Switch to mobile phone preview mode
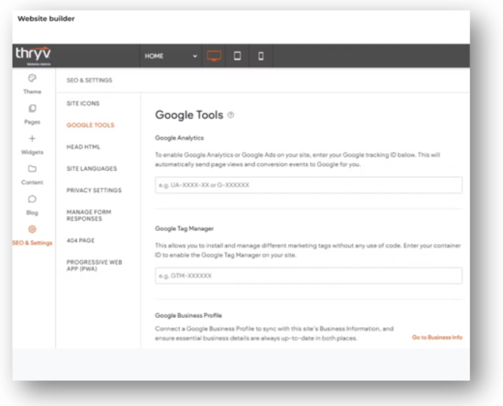 point(261,56)
